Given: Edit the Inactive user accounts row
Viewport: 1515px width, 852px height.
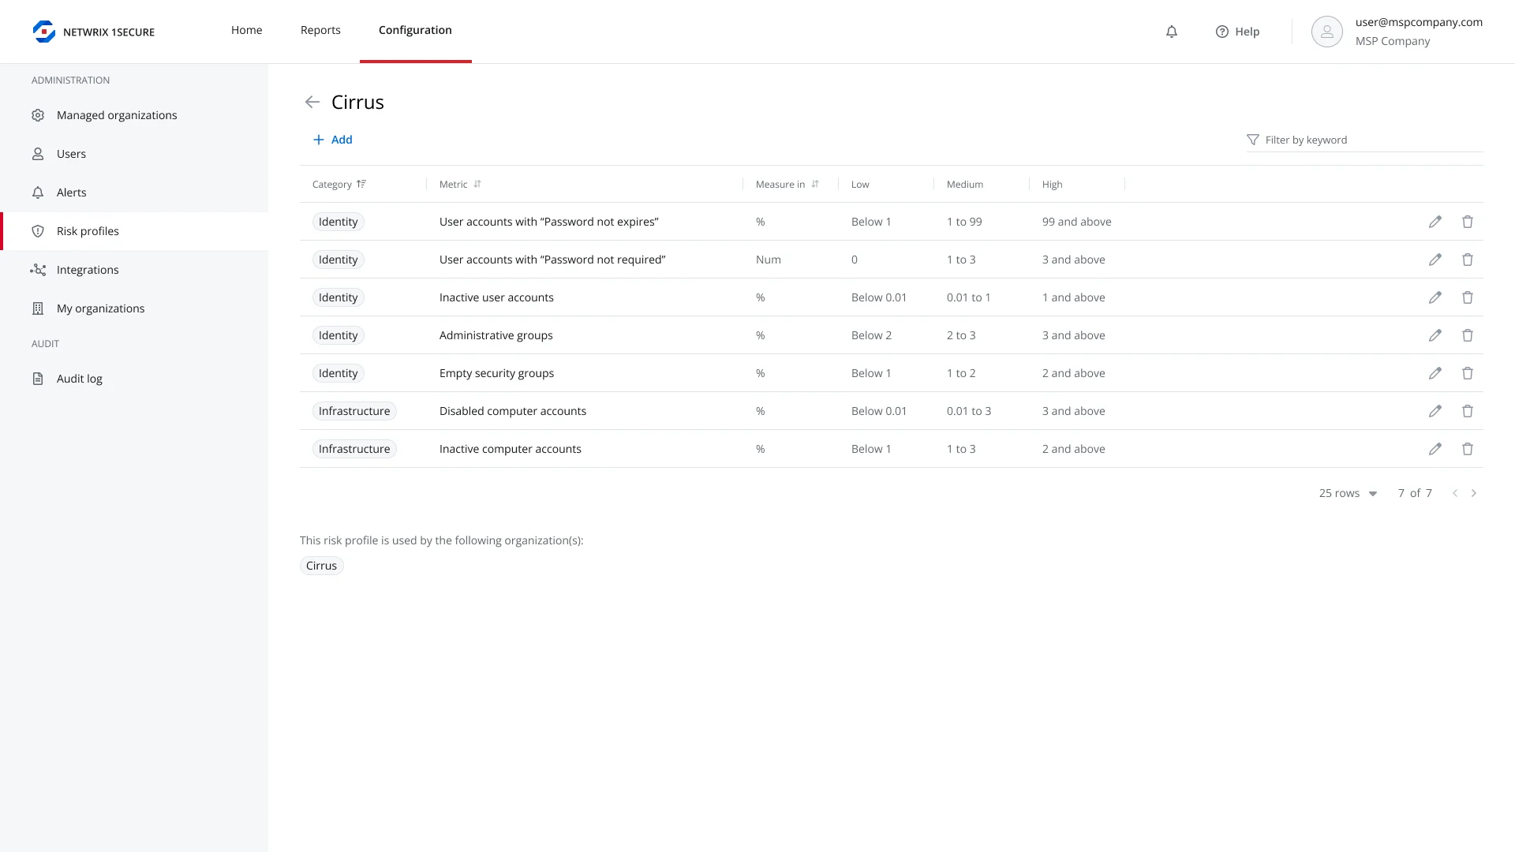Looking at the screenshot, I should pyautogui.click(x=1435, y=297).
